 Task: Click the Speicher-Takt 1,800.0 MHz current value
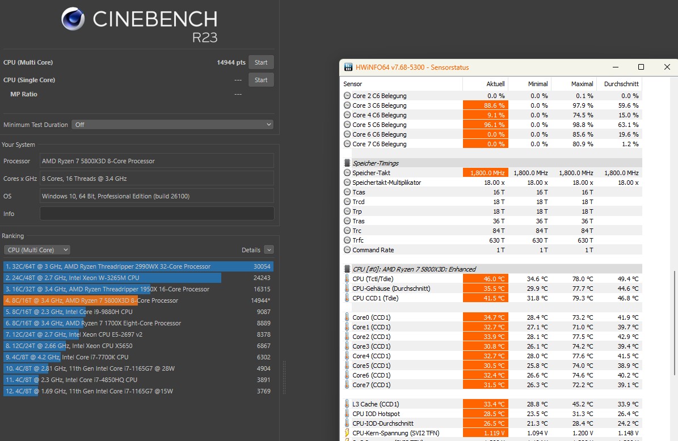click(486, 173)
